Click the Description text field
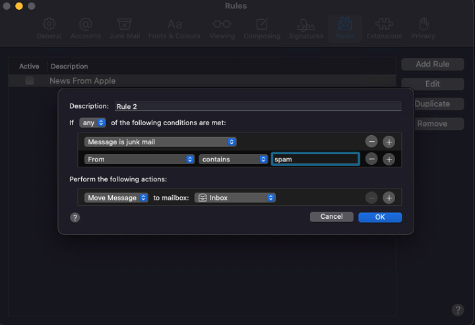The height and width of the screenshot is (325, 475). pos(257,106)
